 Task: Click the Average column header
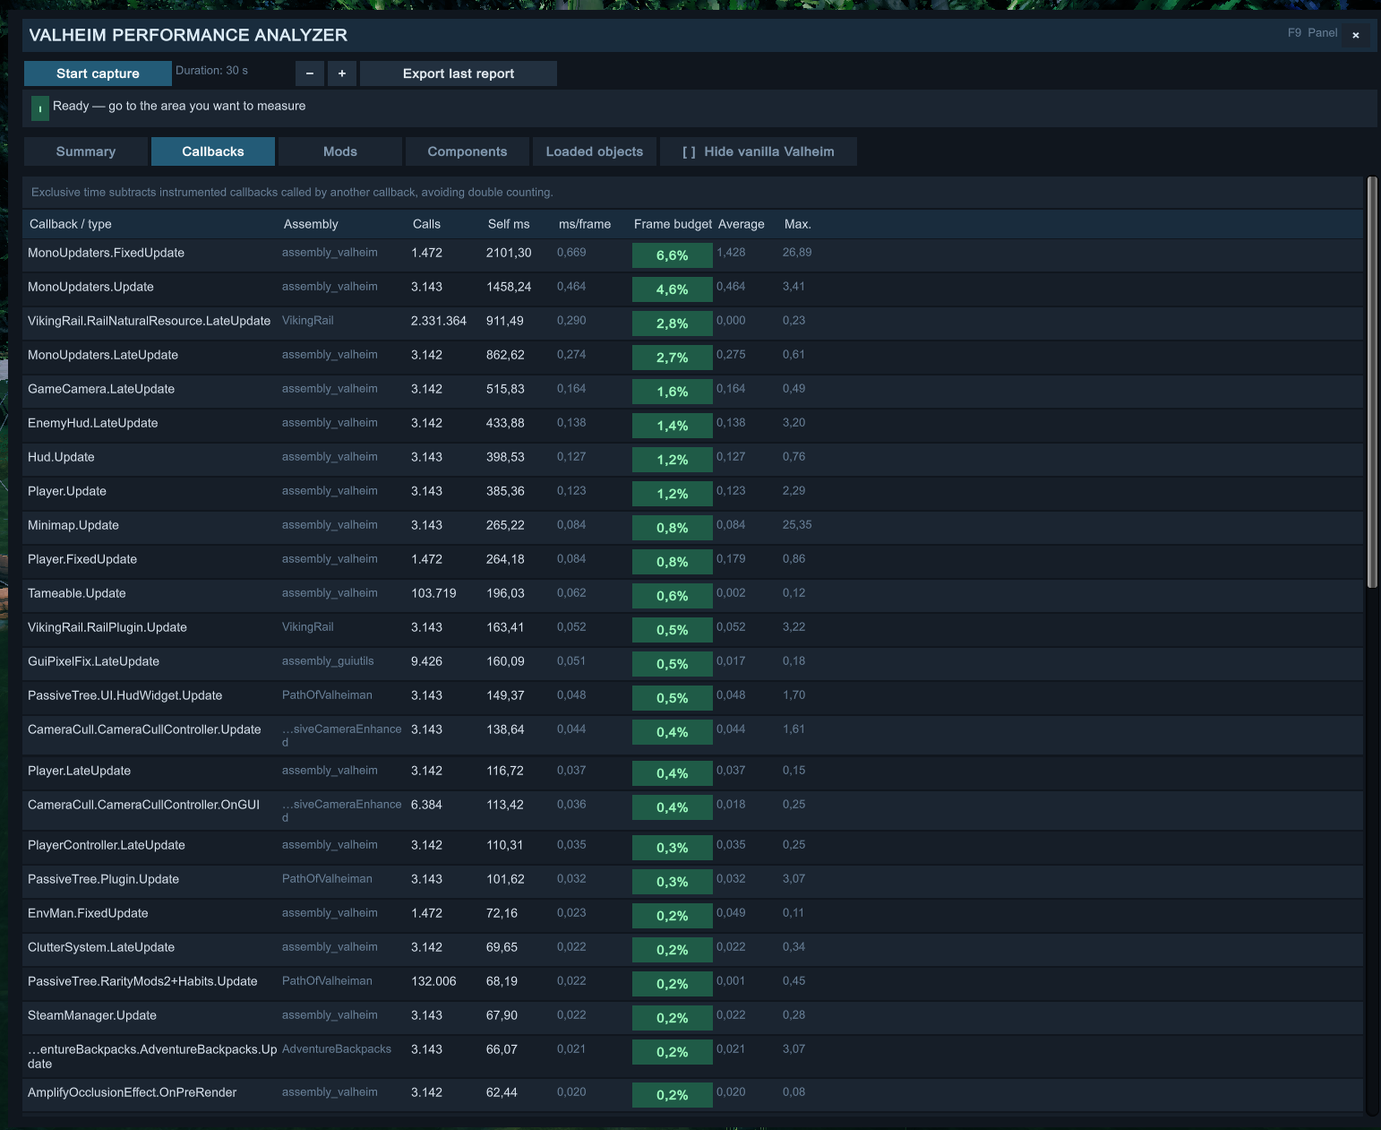coord(742,224)
